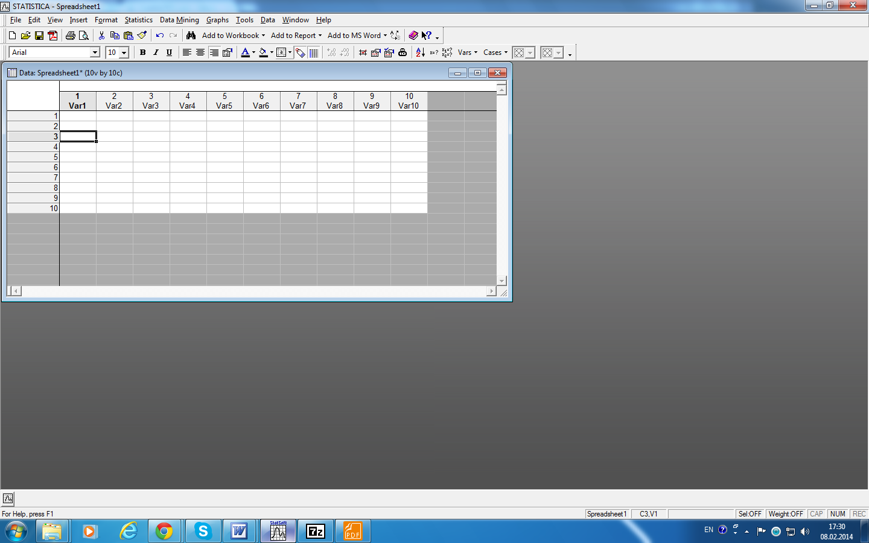Activate the What's This help pointer

427,36
